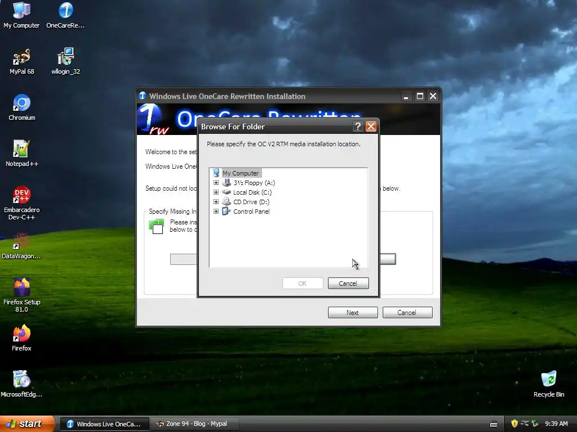This screenshot has height=432, width=577.
Task: Click the greyed-out OK button
Action: pyautogui.click(x=303, y=283)
